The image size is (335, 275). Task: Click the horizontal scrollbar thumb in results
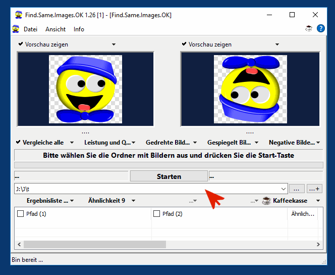pos(95,244)
